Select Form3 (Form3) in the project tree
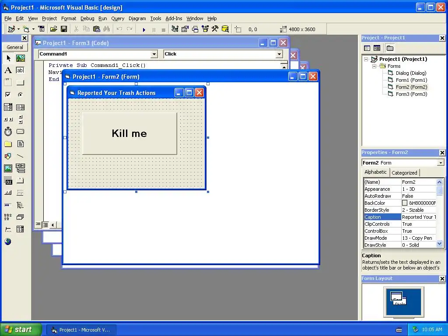Image resolution: width=448 pixels, height=336 pixels. [x=411, y=94]
